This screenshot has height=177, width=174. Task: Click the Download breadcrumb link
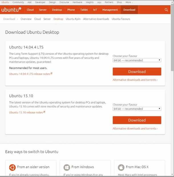click(9, 19)
